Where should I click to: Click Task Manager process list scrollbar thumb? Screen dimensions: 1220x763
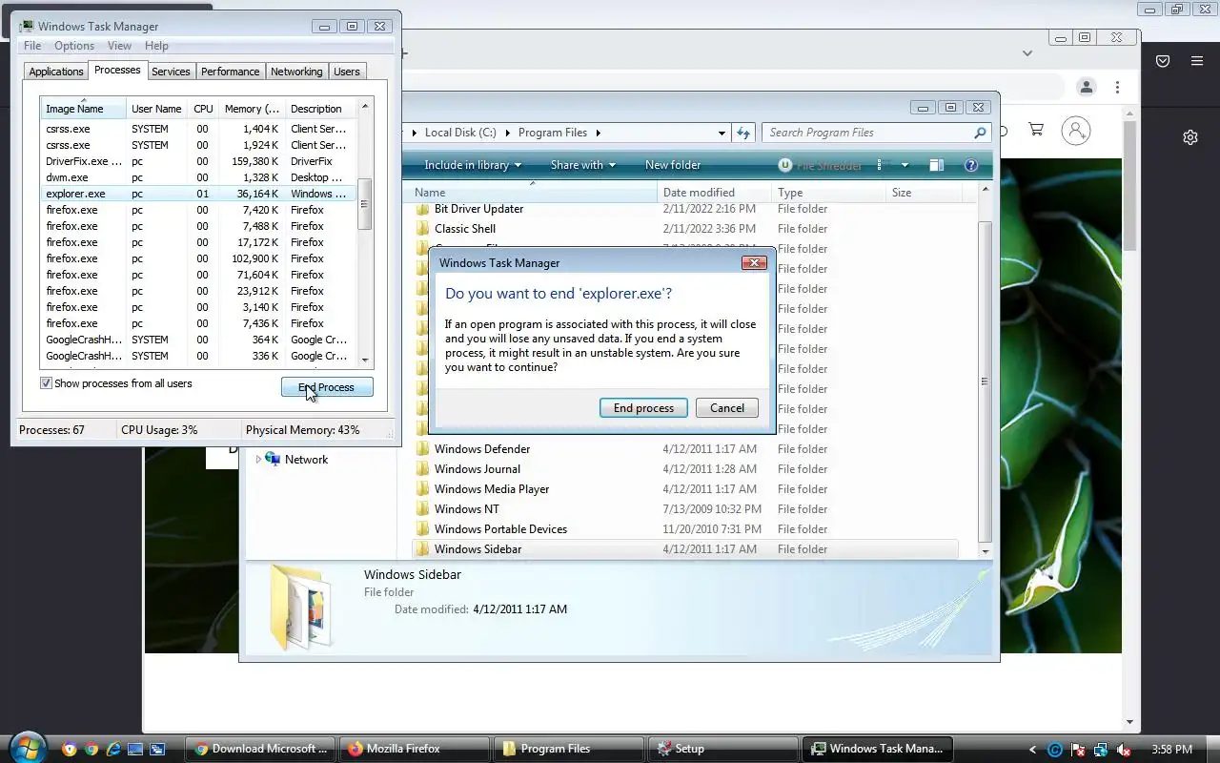[x=364, y=202]
